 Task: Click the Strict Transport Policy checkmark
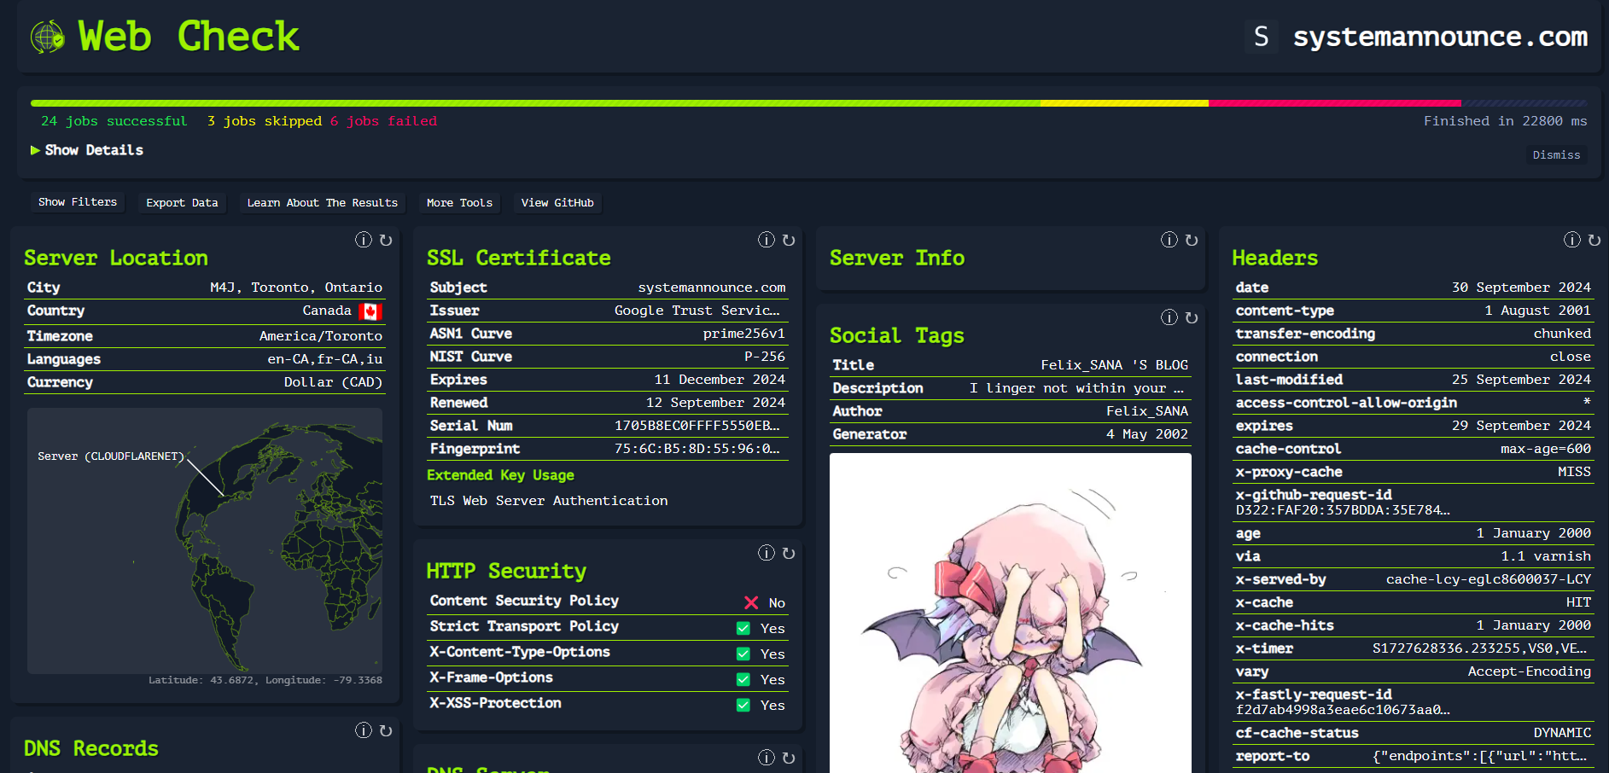pos(743,628)
